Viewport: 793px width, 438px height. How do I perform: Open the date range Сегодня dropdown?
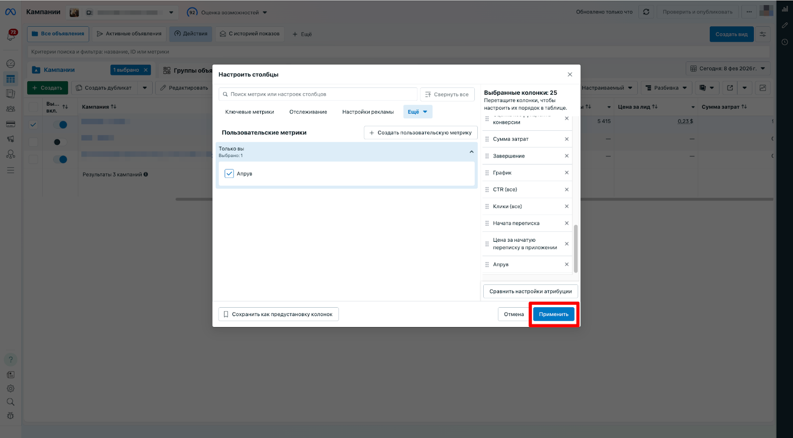728,68
